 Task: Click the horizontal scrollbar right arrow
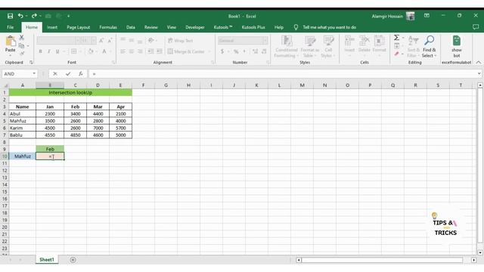point(474,260)
